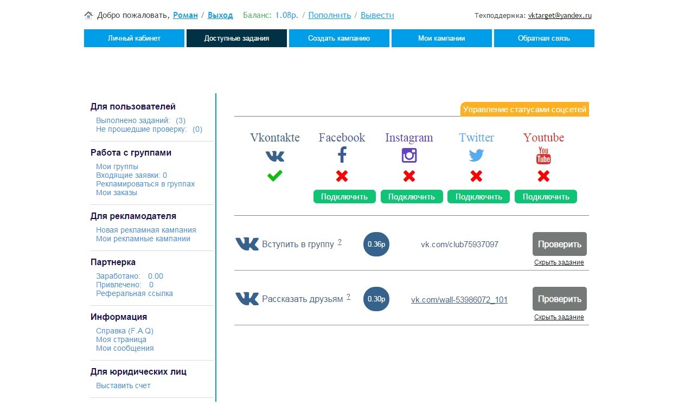Viewport: 685px width, 405px height.
Task: Click Проверить for the club75937097 task
Action: tap(560, 244)
